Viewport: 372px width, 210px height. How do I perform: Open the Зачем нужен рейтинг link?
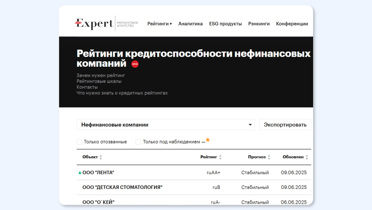tap(101, 75)
